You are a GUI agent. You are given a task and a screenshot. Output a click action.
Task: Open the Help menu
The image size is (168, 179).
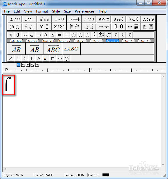tap(102, 11)
